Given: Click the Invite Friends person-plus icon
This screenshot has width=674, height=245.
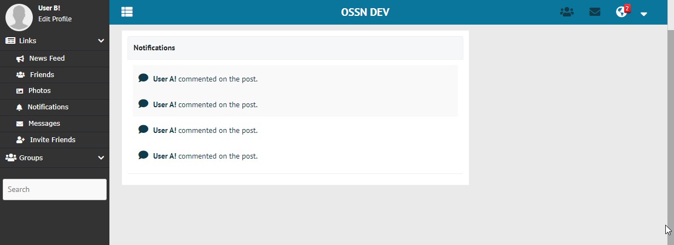Looking at the screenshot, I should (x=20, y=140).
